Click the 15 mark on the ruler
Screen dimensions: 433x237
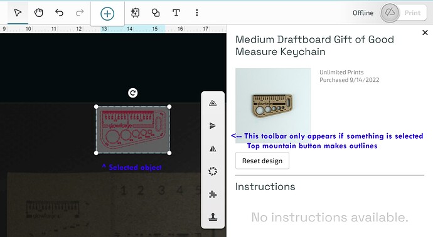[x=154, y=29]
